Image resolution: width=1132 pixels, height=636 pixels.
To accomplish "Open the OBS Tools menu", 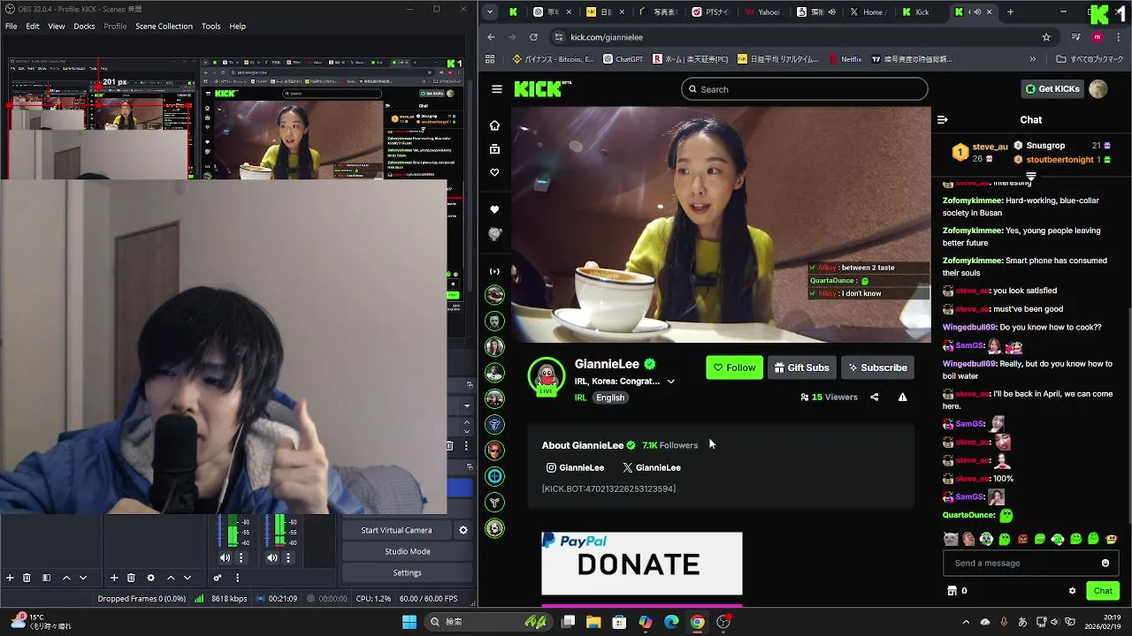I will 210,26.
